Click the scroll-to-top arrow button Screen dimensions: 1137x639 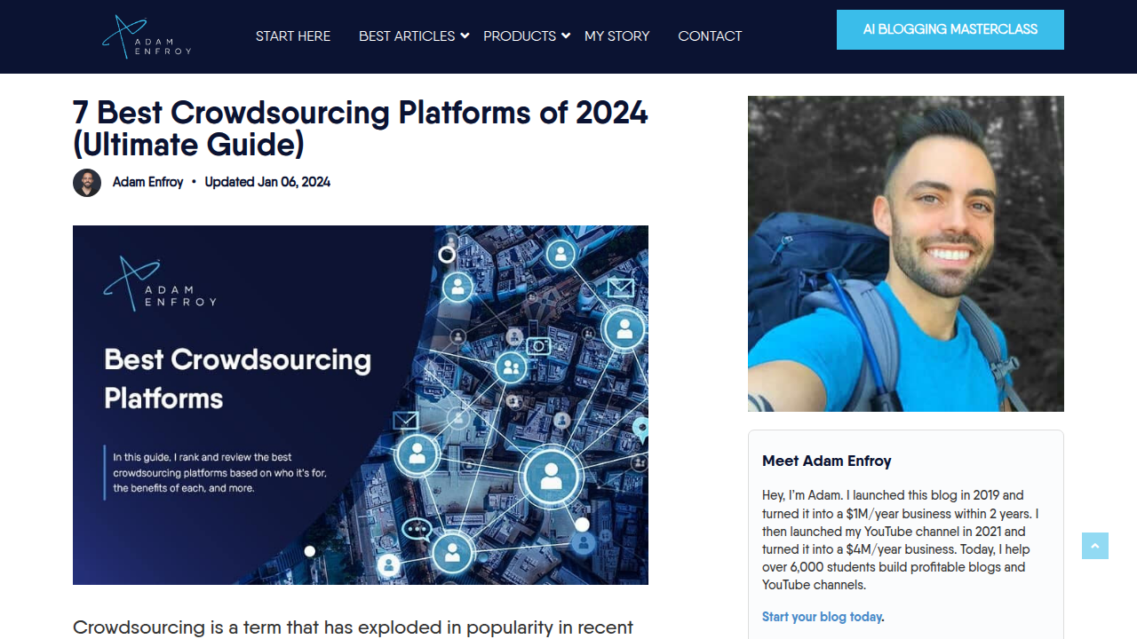[x=1095, y=546]
